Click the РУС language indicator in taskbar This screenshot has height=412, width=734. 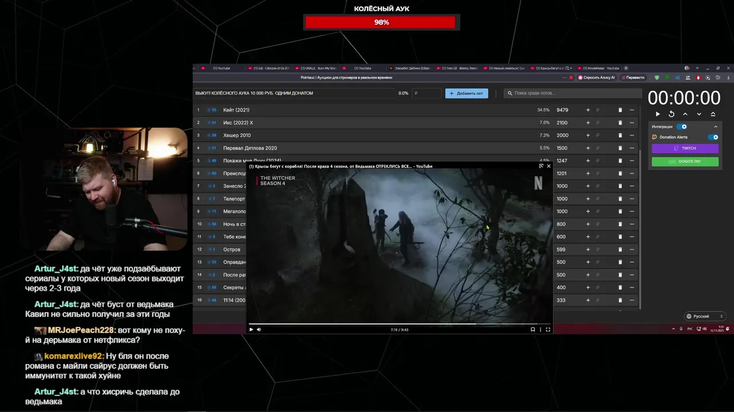(x=690, y=329)
